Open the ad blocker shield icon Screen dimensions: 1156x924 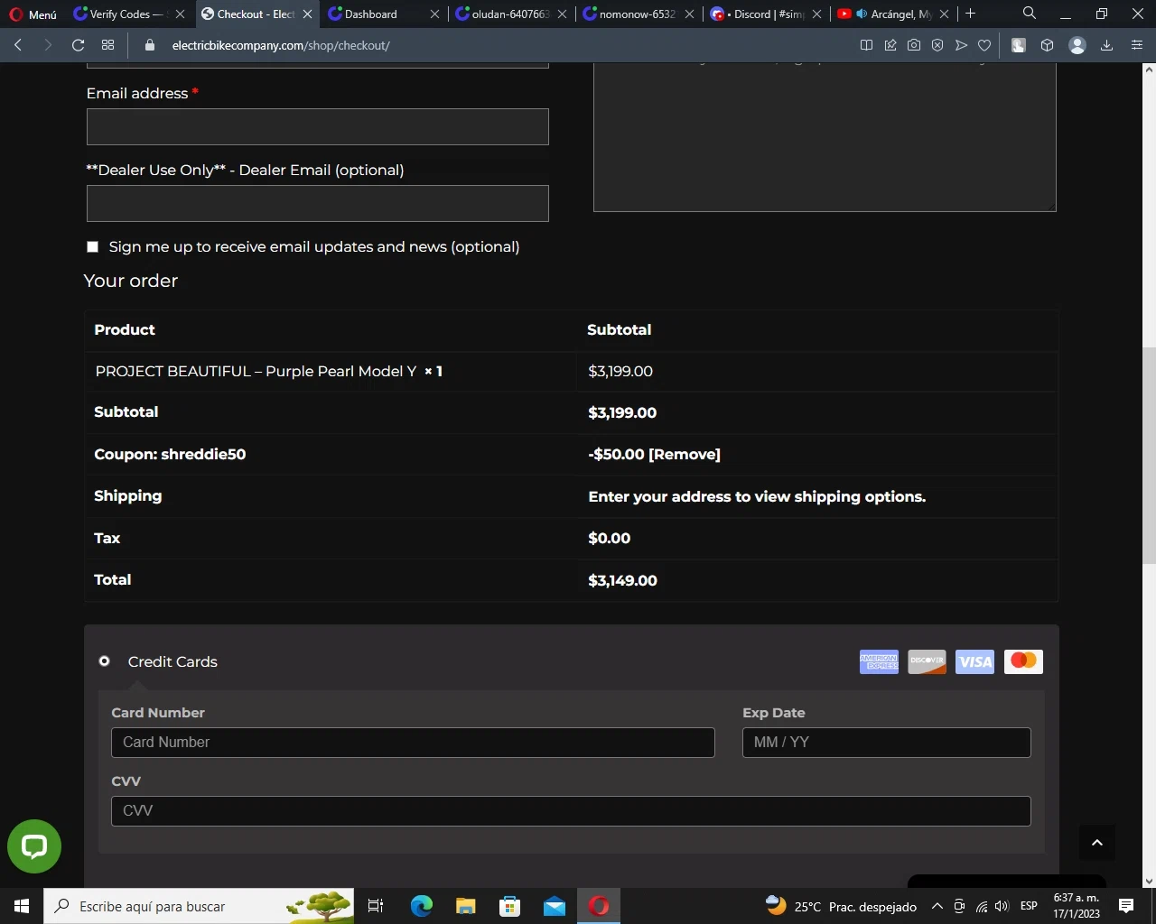937,45
